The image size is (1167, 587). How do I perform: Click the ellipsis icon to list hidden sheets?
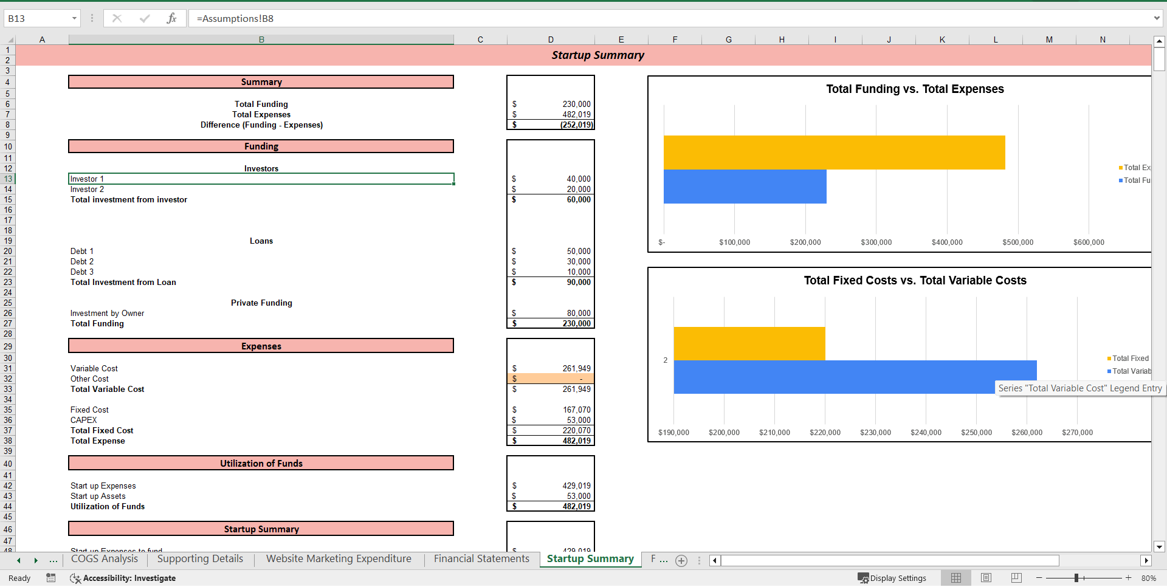pos(53,561)
